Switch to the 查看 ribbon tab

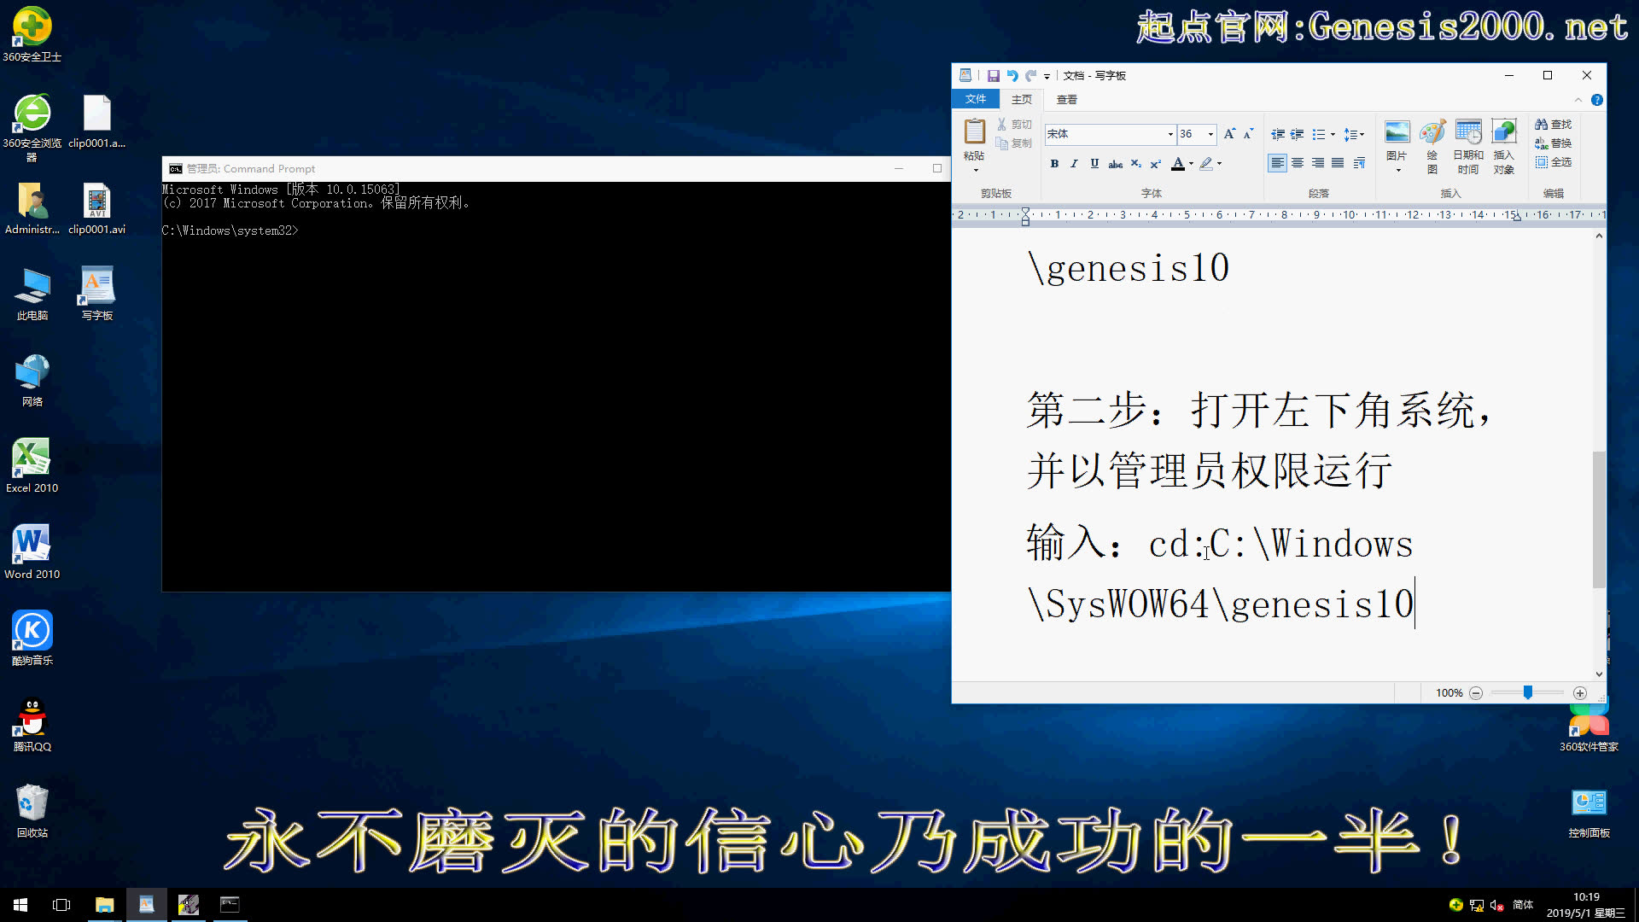1065,100
